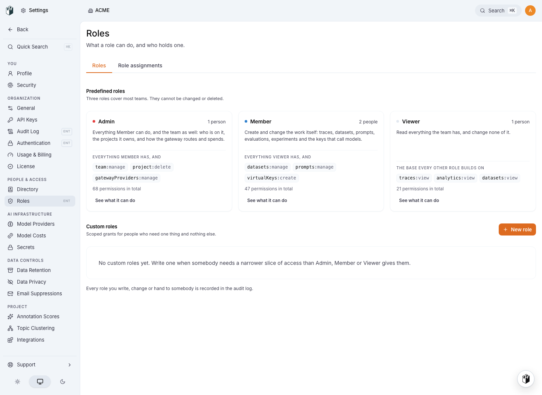The height and width of the screenshot is (395, 542).
Task: Click the Search box in top bar
Action: [498, 11]
